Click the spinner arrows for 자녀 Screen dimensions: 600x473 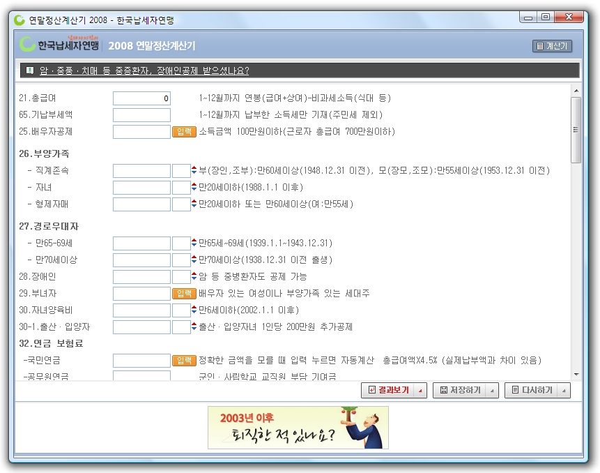(x=194, y=187)
